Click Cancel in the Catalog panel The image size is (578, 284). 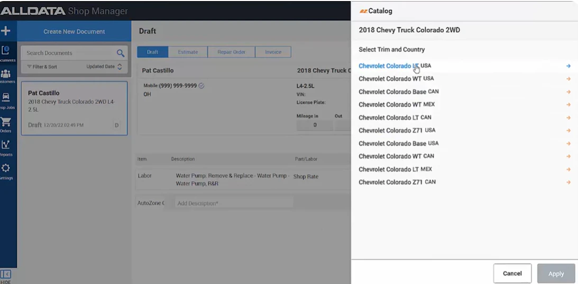pyautogui.click(x=512, y=273)
